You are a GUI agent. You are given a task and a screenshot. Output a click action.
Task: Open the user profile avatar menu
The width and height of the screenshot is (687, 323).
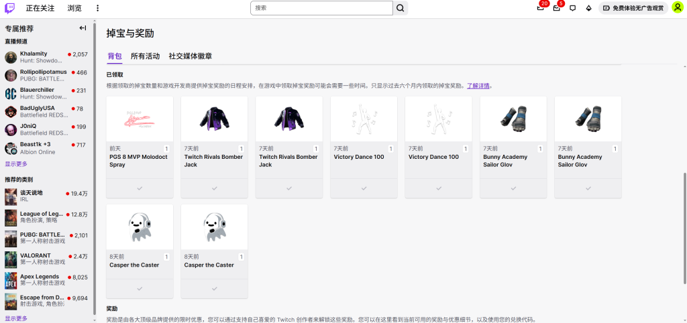(x=677, y=8)
